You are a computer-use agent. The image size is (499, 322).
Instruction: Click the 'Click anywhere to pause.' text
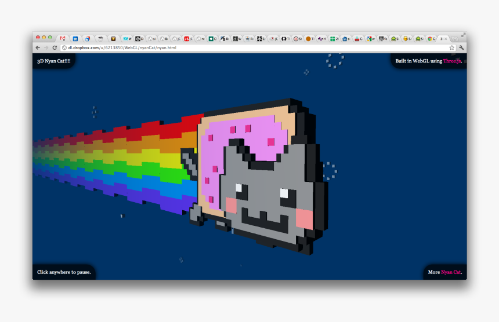pyautogui.click(x=64, y=272)
